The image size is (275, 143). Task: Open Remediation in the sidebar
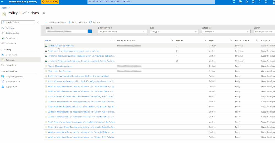point(11,43)
